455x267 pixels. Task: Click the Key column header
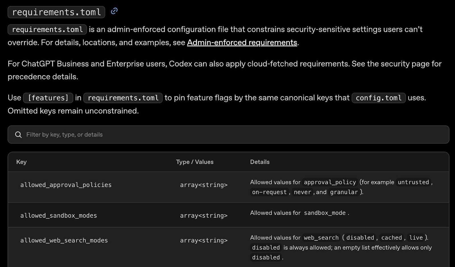(21, 162)
